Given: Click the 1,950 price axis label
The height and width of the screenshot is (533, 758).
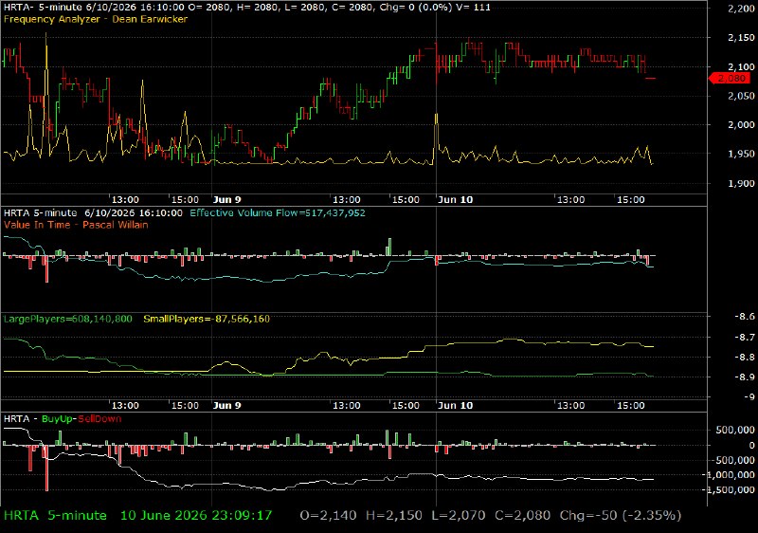Looking at the screenshot, I should click(741, 154).
